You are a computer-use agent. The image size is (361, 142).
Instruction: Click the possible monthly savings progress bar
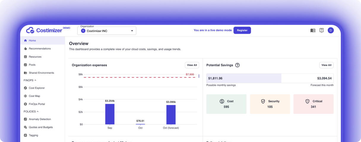click(244, 78)
